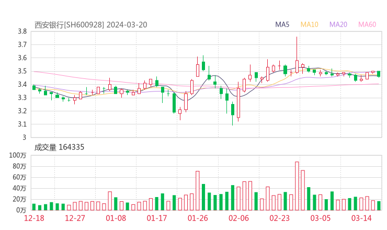The width and height of the screenshot is (387, 230).
Task: Click the 12-27 date axis label
Action: click(75, 218)
